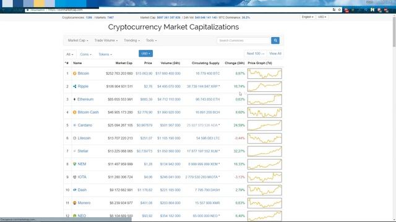Open the Ethereum name link
Image resolution: width=396 pixels, height=222 pixels.
[x=85, y=99]
